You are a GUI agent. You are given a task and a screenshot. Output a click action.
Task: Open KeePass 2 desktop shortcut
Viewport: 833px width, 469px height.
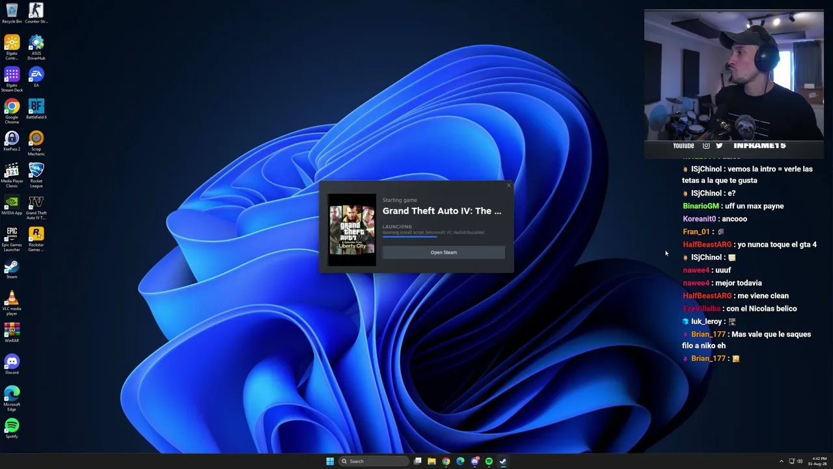[12, 141]
